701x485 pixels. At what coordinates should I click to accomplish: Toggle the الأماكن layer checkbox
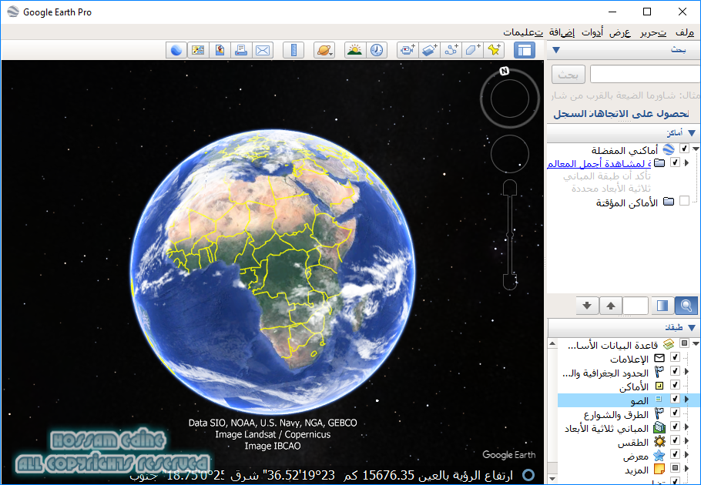[x=675, y=384]
